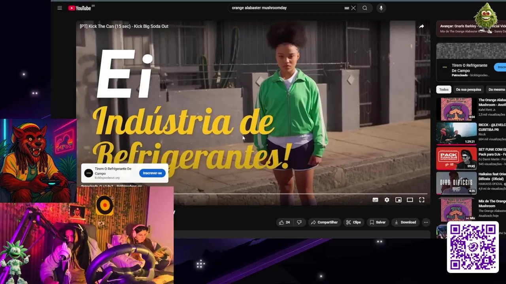
Task: Click the HAIKAISS OFICIAL channel name
Action: 491,184
